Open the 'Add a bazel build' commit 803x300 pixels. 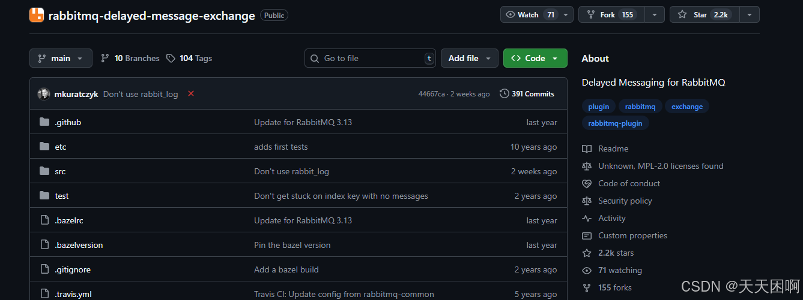pyautogui.click(x=286, y=269)
